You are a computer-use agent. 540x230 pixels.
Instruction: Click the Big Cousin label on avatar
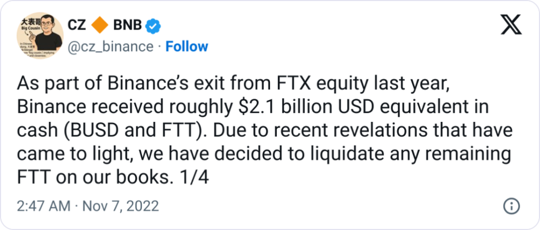(x=25, y=30)
